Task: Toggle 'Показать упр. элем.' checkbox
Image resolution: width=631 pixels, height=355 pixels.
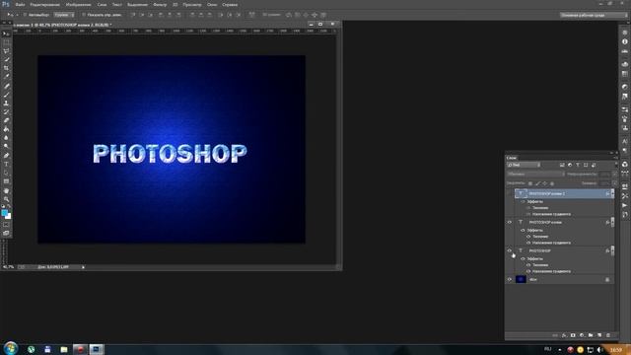Action: 84,15
